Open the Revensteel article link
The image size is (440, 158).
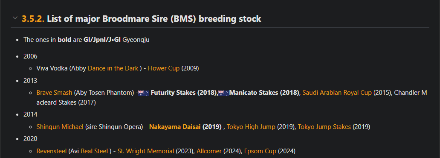pos(52,151)
